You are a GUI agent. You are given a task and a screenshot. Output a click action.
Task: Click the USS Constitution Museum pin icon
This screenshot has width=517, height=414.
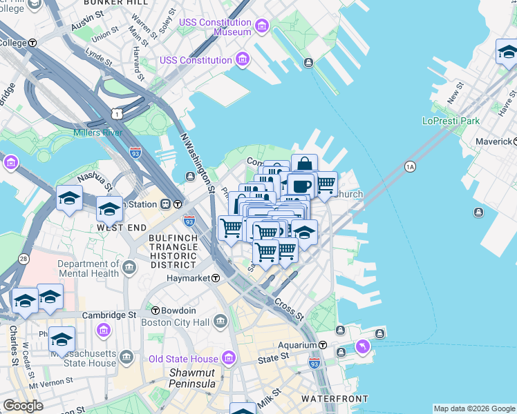pyautogui.click(x=262, y=26)
